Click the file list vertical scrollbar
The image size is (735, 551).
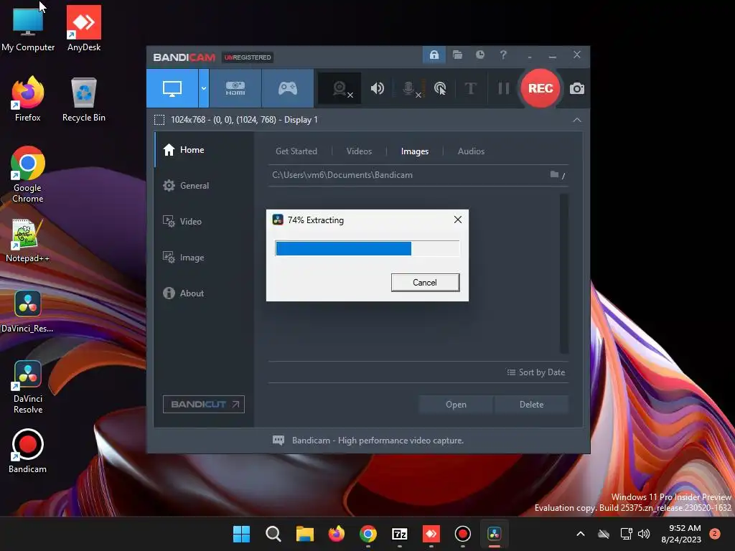tap(564, 273)
